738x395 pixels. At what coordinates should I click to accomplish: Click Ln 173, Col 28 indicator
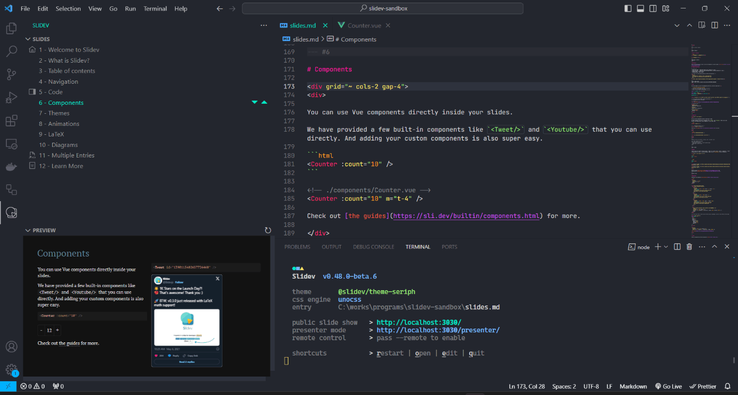(527, 386)
